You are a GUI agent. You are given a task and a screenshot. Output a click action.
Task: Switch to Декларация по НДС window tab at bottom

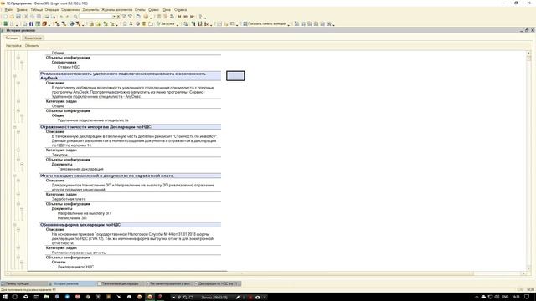pos(218,283)
